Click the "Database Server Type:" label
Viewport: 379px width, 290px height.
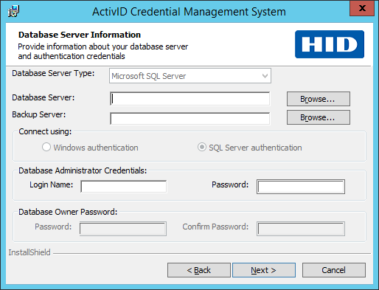tap(53, 73)
